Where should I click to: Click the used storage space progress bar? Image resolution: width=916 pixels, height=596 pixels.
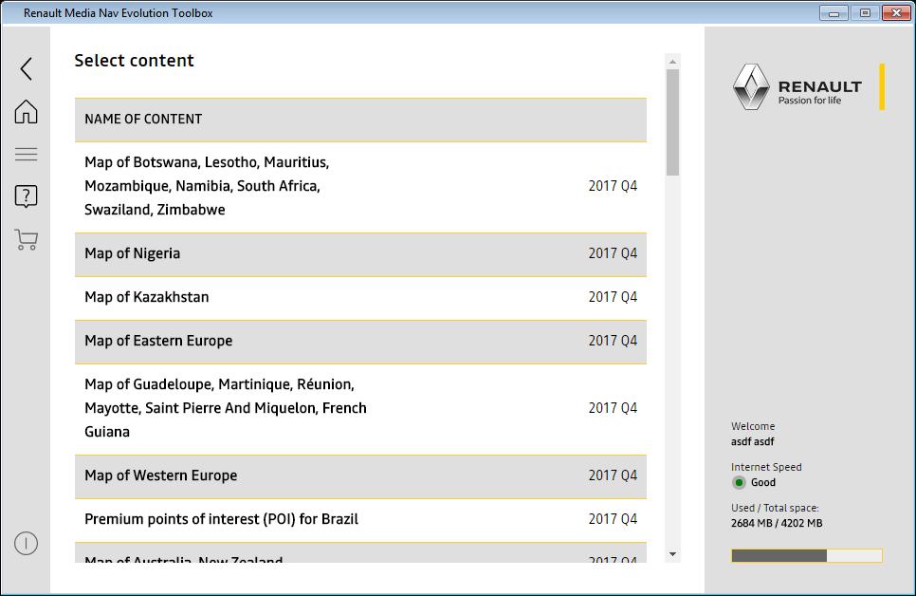click(x=806, y=555)
